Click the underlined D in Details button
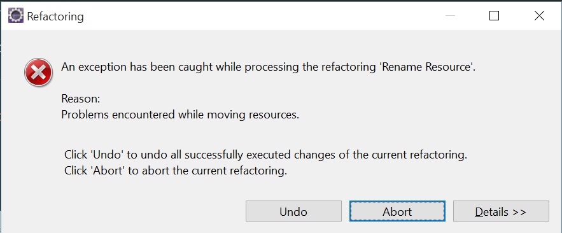 [479, 212]
